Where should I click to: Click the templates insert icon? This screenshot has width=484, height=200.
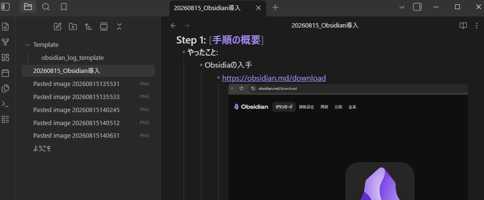coord(5,88)
